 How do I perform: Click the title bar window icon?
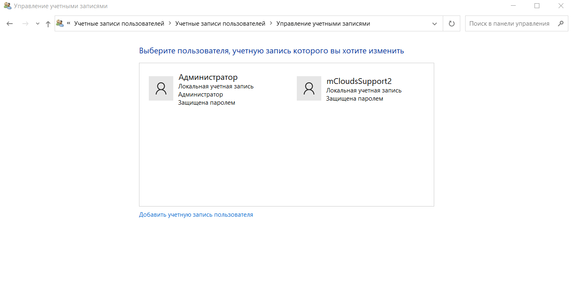pyautogui.click(x=7, y=6)
